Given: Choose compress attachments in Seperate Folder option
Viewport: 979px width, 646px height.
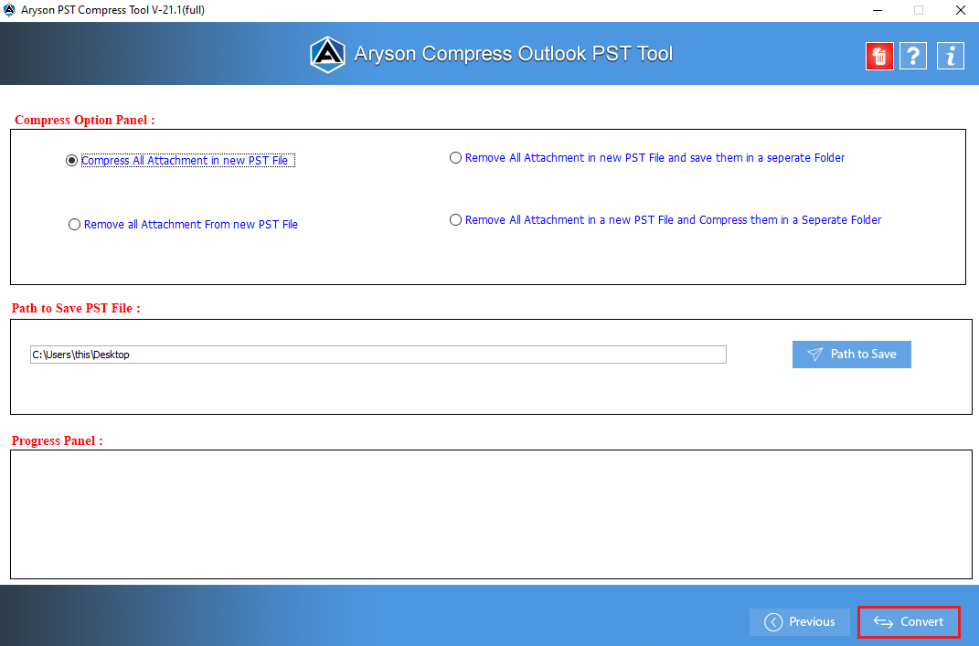Looking at the screenshot, I should pyautogui.click(x=455, y=219).
